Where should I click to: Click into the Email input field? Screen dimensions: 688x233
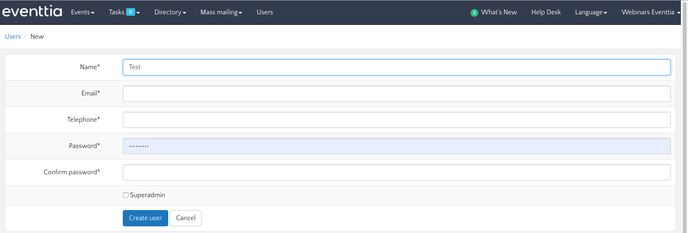coord(396,94)
